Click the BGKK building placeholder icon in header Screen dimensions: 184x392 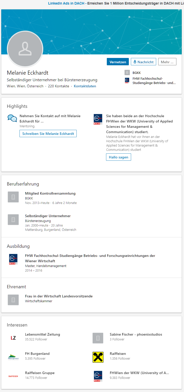click(127, 73)
